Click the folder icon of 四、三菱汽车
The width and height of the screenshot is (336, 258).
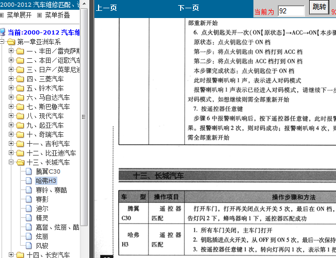click(20, 79)
